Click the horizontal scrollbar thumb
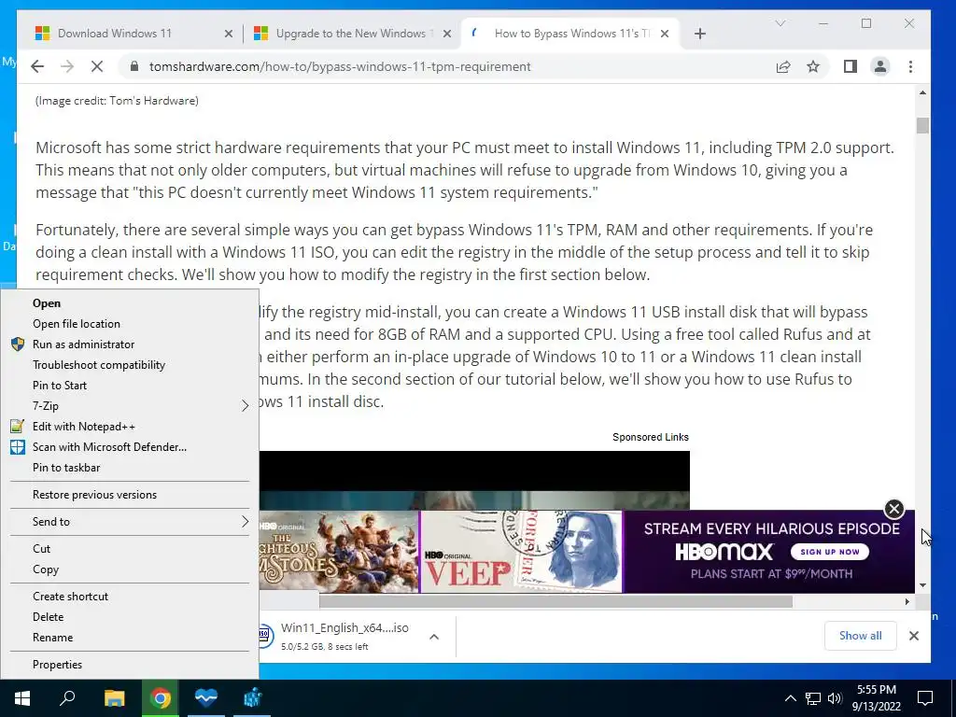 coord(555,602)
